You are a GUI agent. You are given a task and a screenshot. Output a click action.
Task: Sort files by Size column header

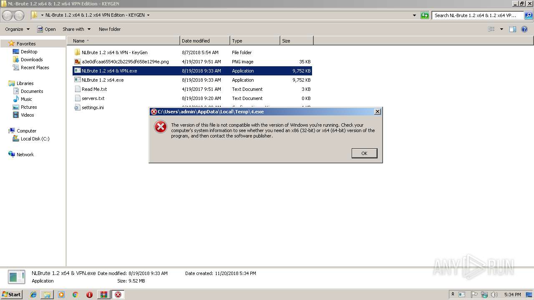pyautogui.click(x=297, y=41)
